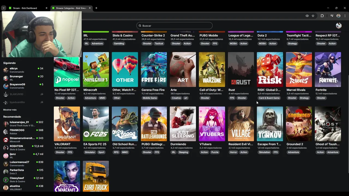Bookmark this page with star icon
This screenshot has width=349, height=196.
click(313, 16)
